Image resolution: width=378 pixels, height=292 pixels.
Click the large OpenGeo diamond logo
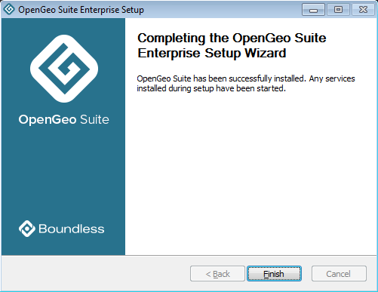tap(64, 69)
